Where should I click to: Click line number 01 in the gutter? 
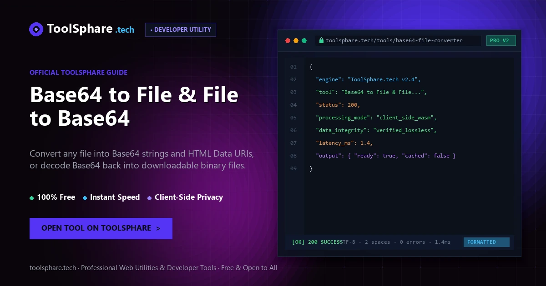pyautogui.click(x=293, y=67)
